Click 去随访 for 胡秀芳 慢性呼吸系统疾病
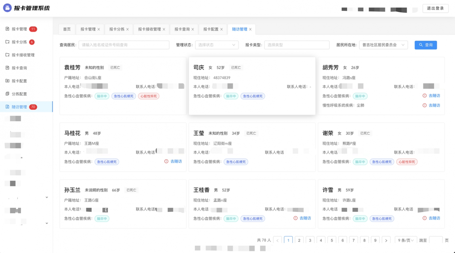Image resolution: width=455 pixels, height=253 pixels. (x=434, y=105)
